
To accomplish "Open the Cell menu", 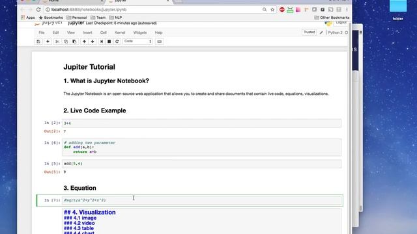I will pos(104,32).
